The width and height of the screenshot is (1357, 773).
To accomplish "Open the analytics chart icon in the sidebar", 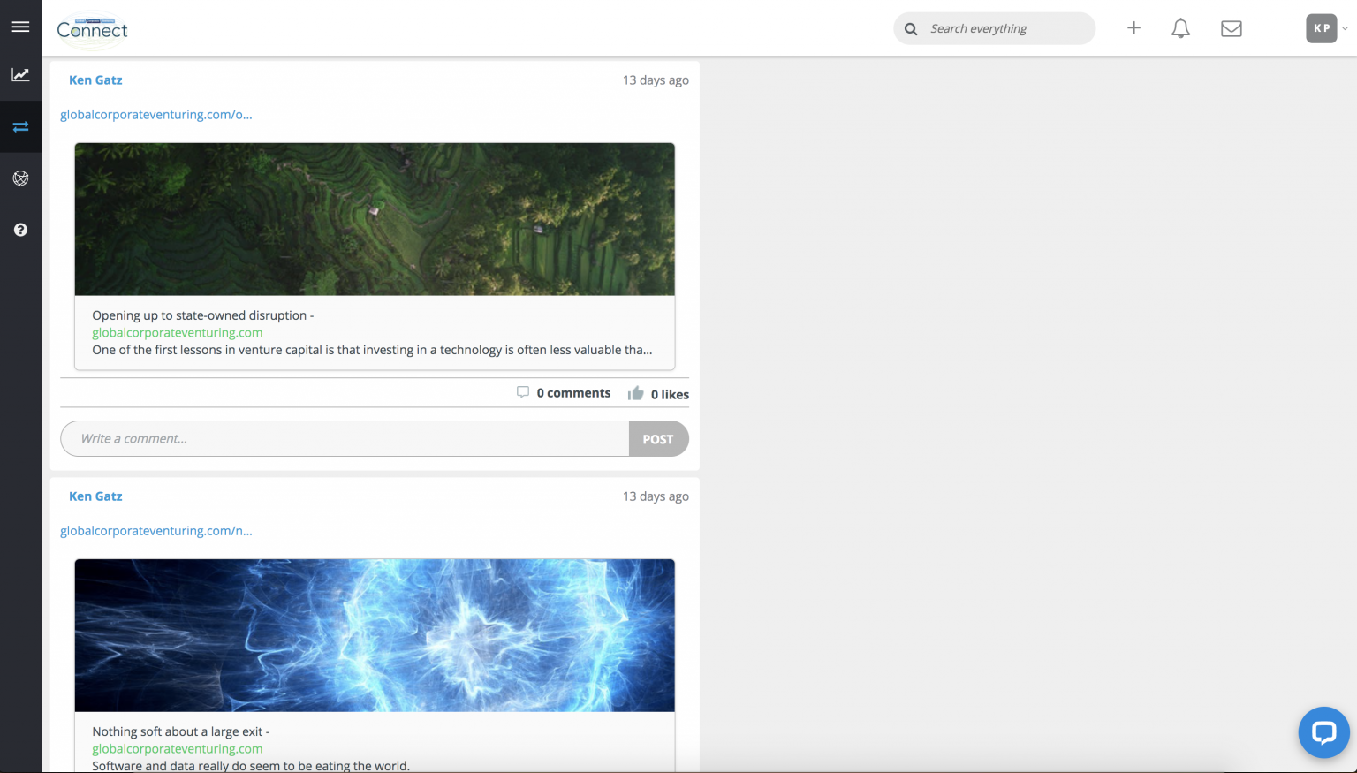I will click(20, 75).
